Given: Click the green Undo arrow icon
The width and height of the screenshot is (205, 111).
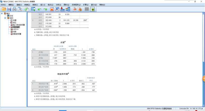Looking at the screenshot, I should (x=39, y=9).
